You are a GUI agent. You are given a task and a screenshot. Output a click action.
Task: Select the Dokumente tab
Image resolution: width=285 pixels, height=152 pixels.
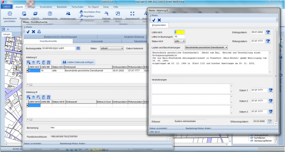[x=97, y=41]
